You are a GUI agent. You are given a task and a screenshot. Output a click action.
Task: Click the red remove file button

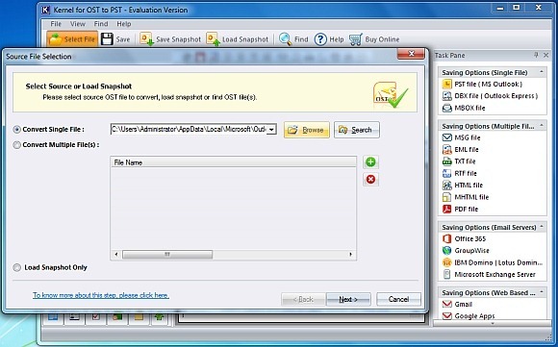370,179
